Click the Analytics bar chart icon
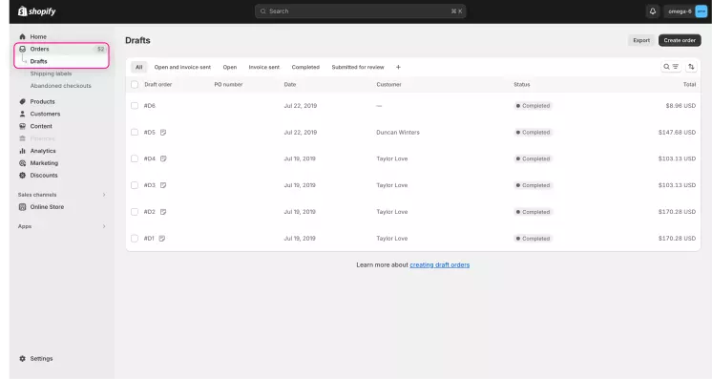 pyautogui.click(x=22, y=151)
